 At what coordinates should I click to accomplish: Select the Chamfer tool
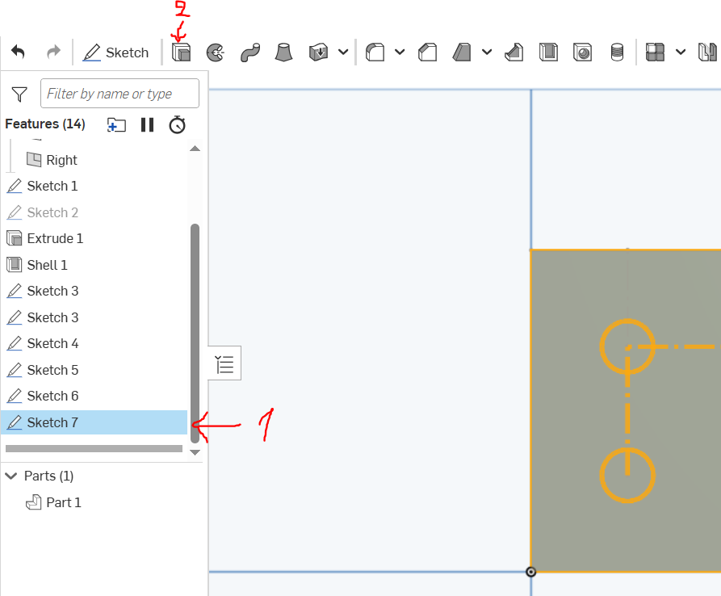point(428,52)
